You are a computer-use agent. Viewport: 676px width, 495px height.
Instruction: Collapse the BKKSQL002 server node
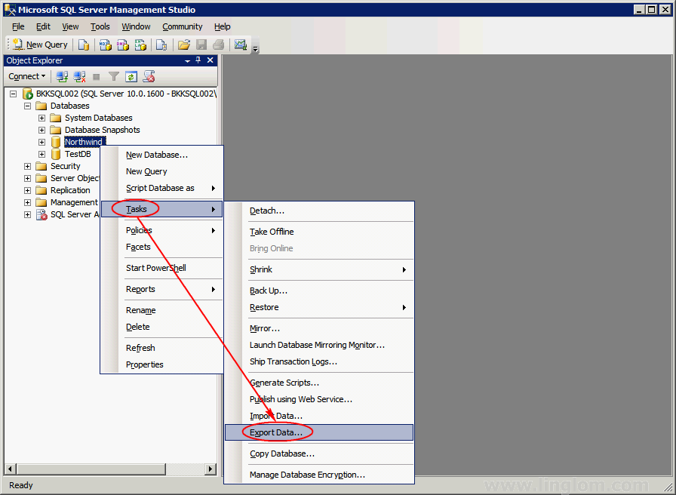[x=14, y=94]
